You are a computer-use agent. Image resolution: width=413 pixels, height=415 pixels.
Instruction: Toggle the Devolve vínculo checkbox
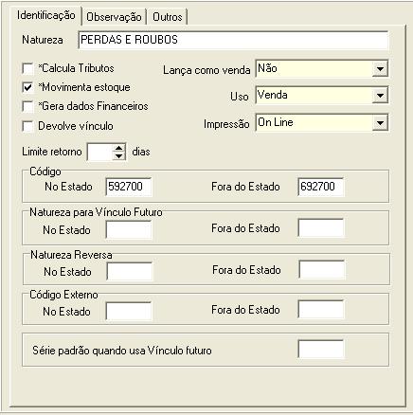(27, 126)
